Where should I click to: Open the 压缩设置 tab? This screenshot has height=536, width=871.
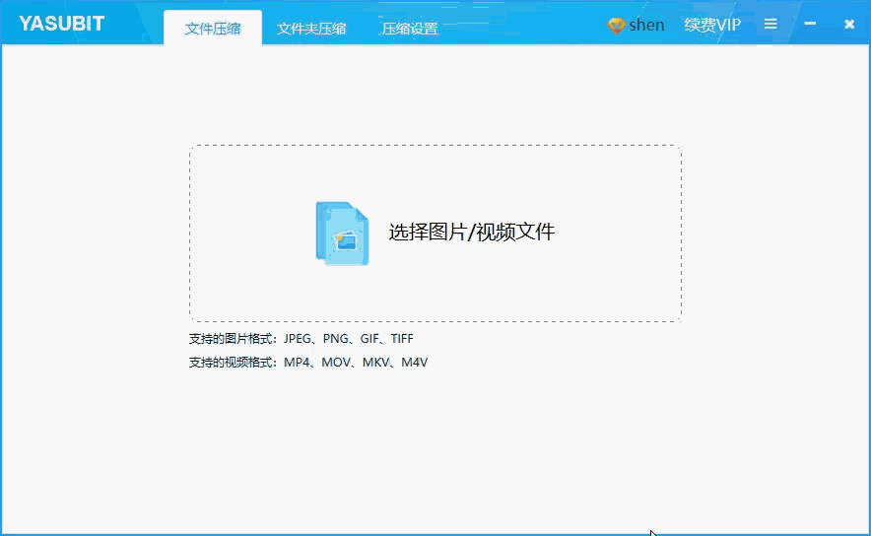tap(410, 29)
